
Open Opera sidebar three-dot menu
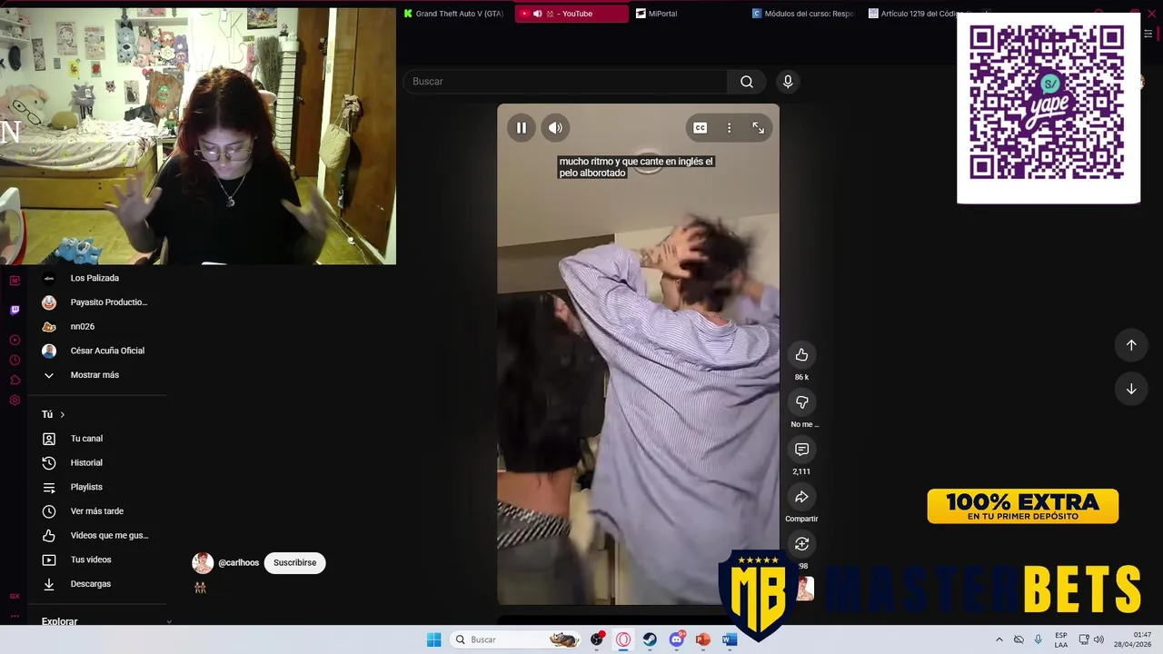(x=15, y=616)
